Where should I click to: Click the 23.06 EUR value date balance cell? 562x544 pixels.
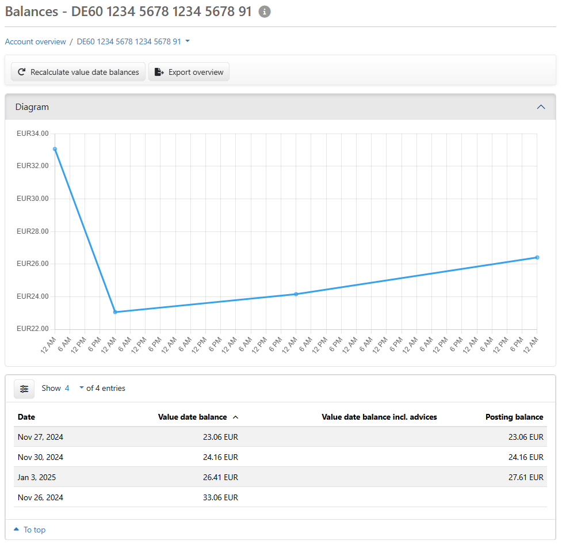pos(220,437)
